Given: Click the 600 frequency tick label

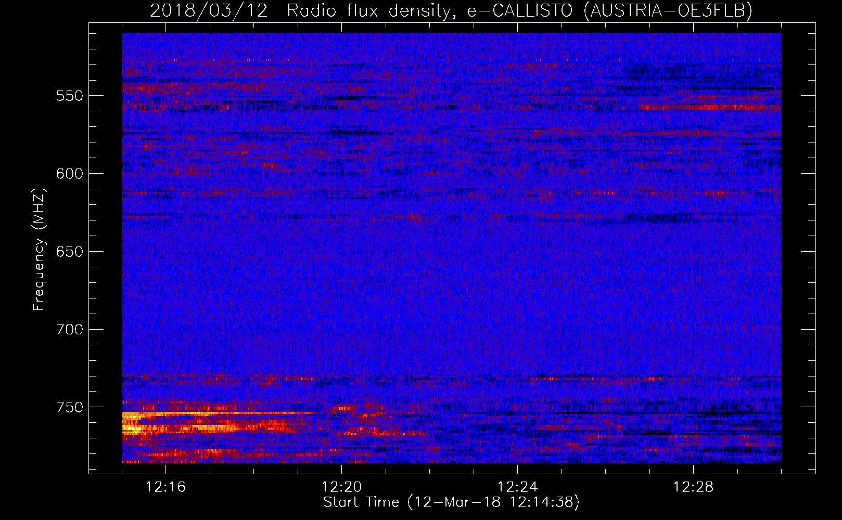Looking at the screenshot, I should click(70, 174).
